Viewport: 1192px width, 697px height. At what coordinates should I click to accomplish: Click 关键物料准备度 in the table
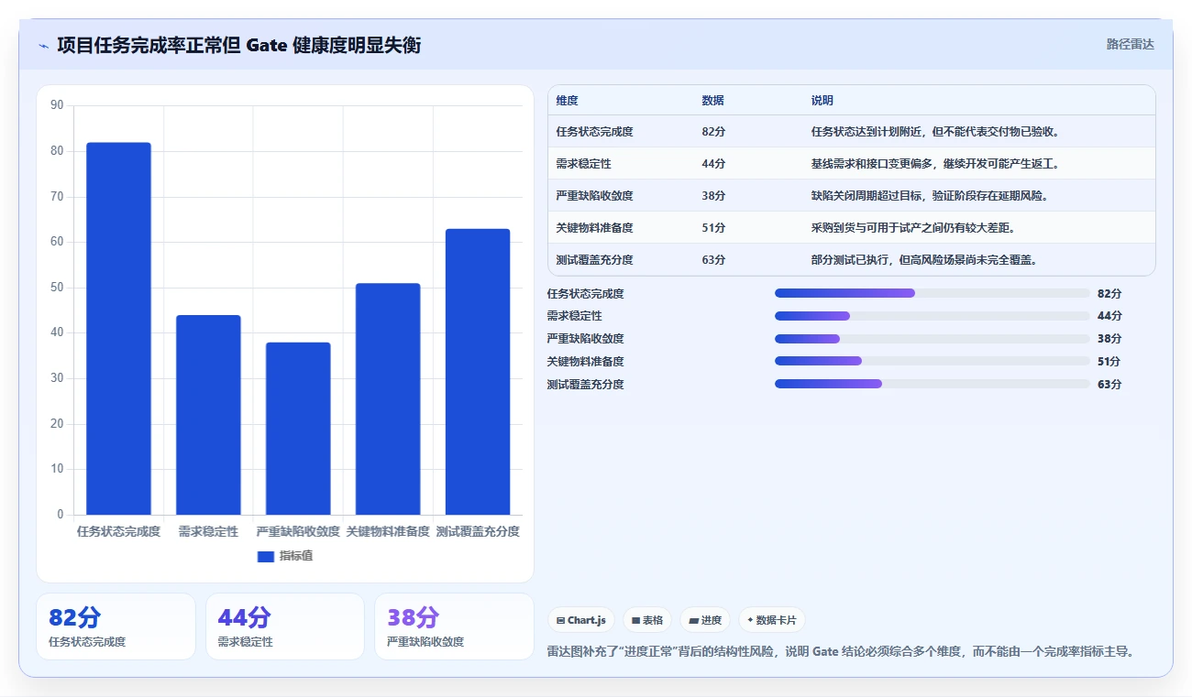594,228
